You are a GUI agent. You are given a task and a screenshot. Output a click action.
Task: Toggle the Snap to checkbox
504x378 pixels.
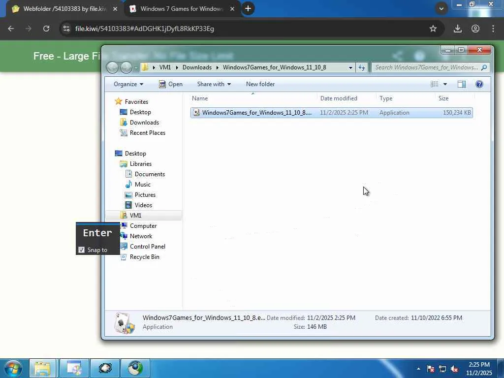point(81,250)
